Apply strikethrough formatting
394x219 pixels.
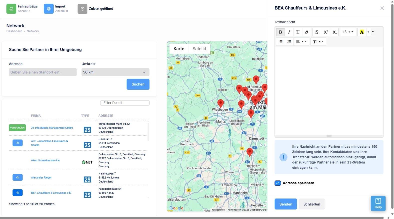(317, 32)
